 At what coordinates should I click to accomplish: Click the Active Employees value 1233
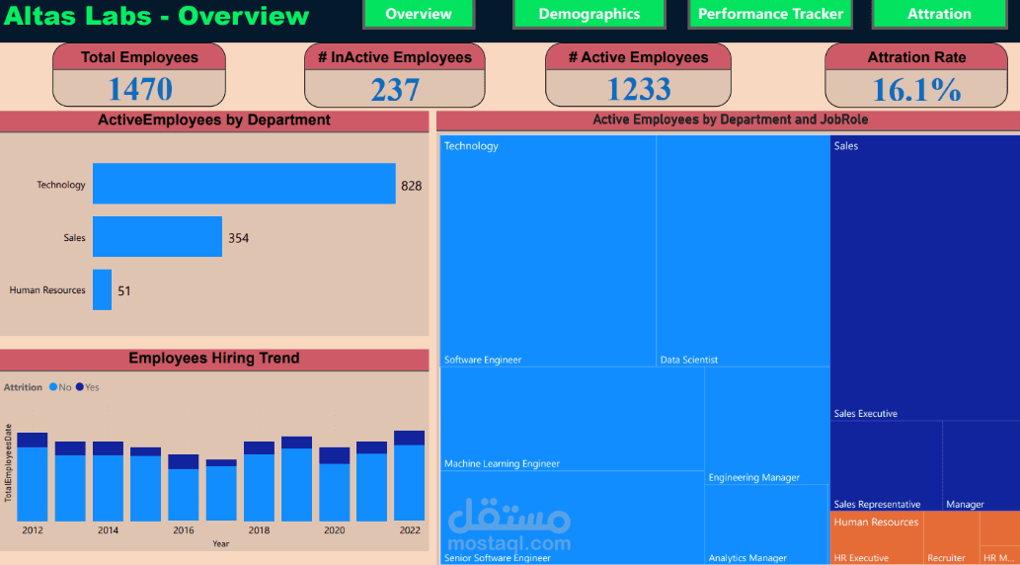pos(638,89)
